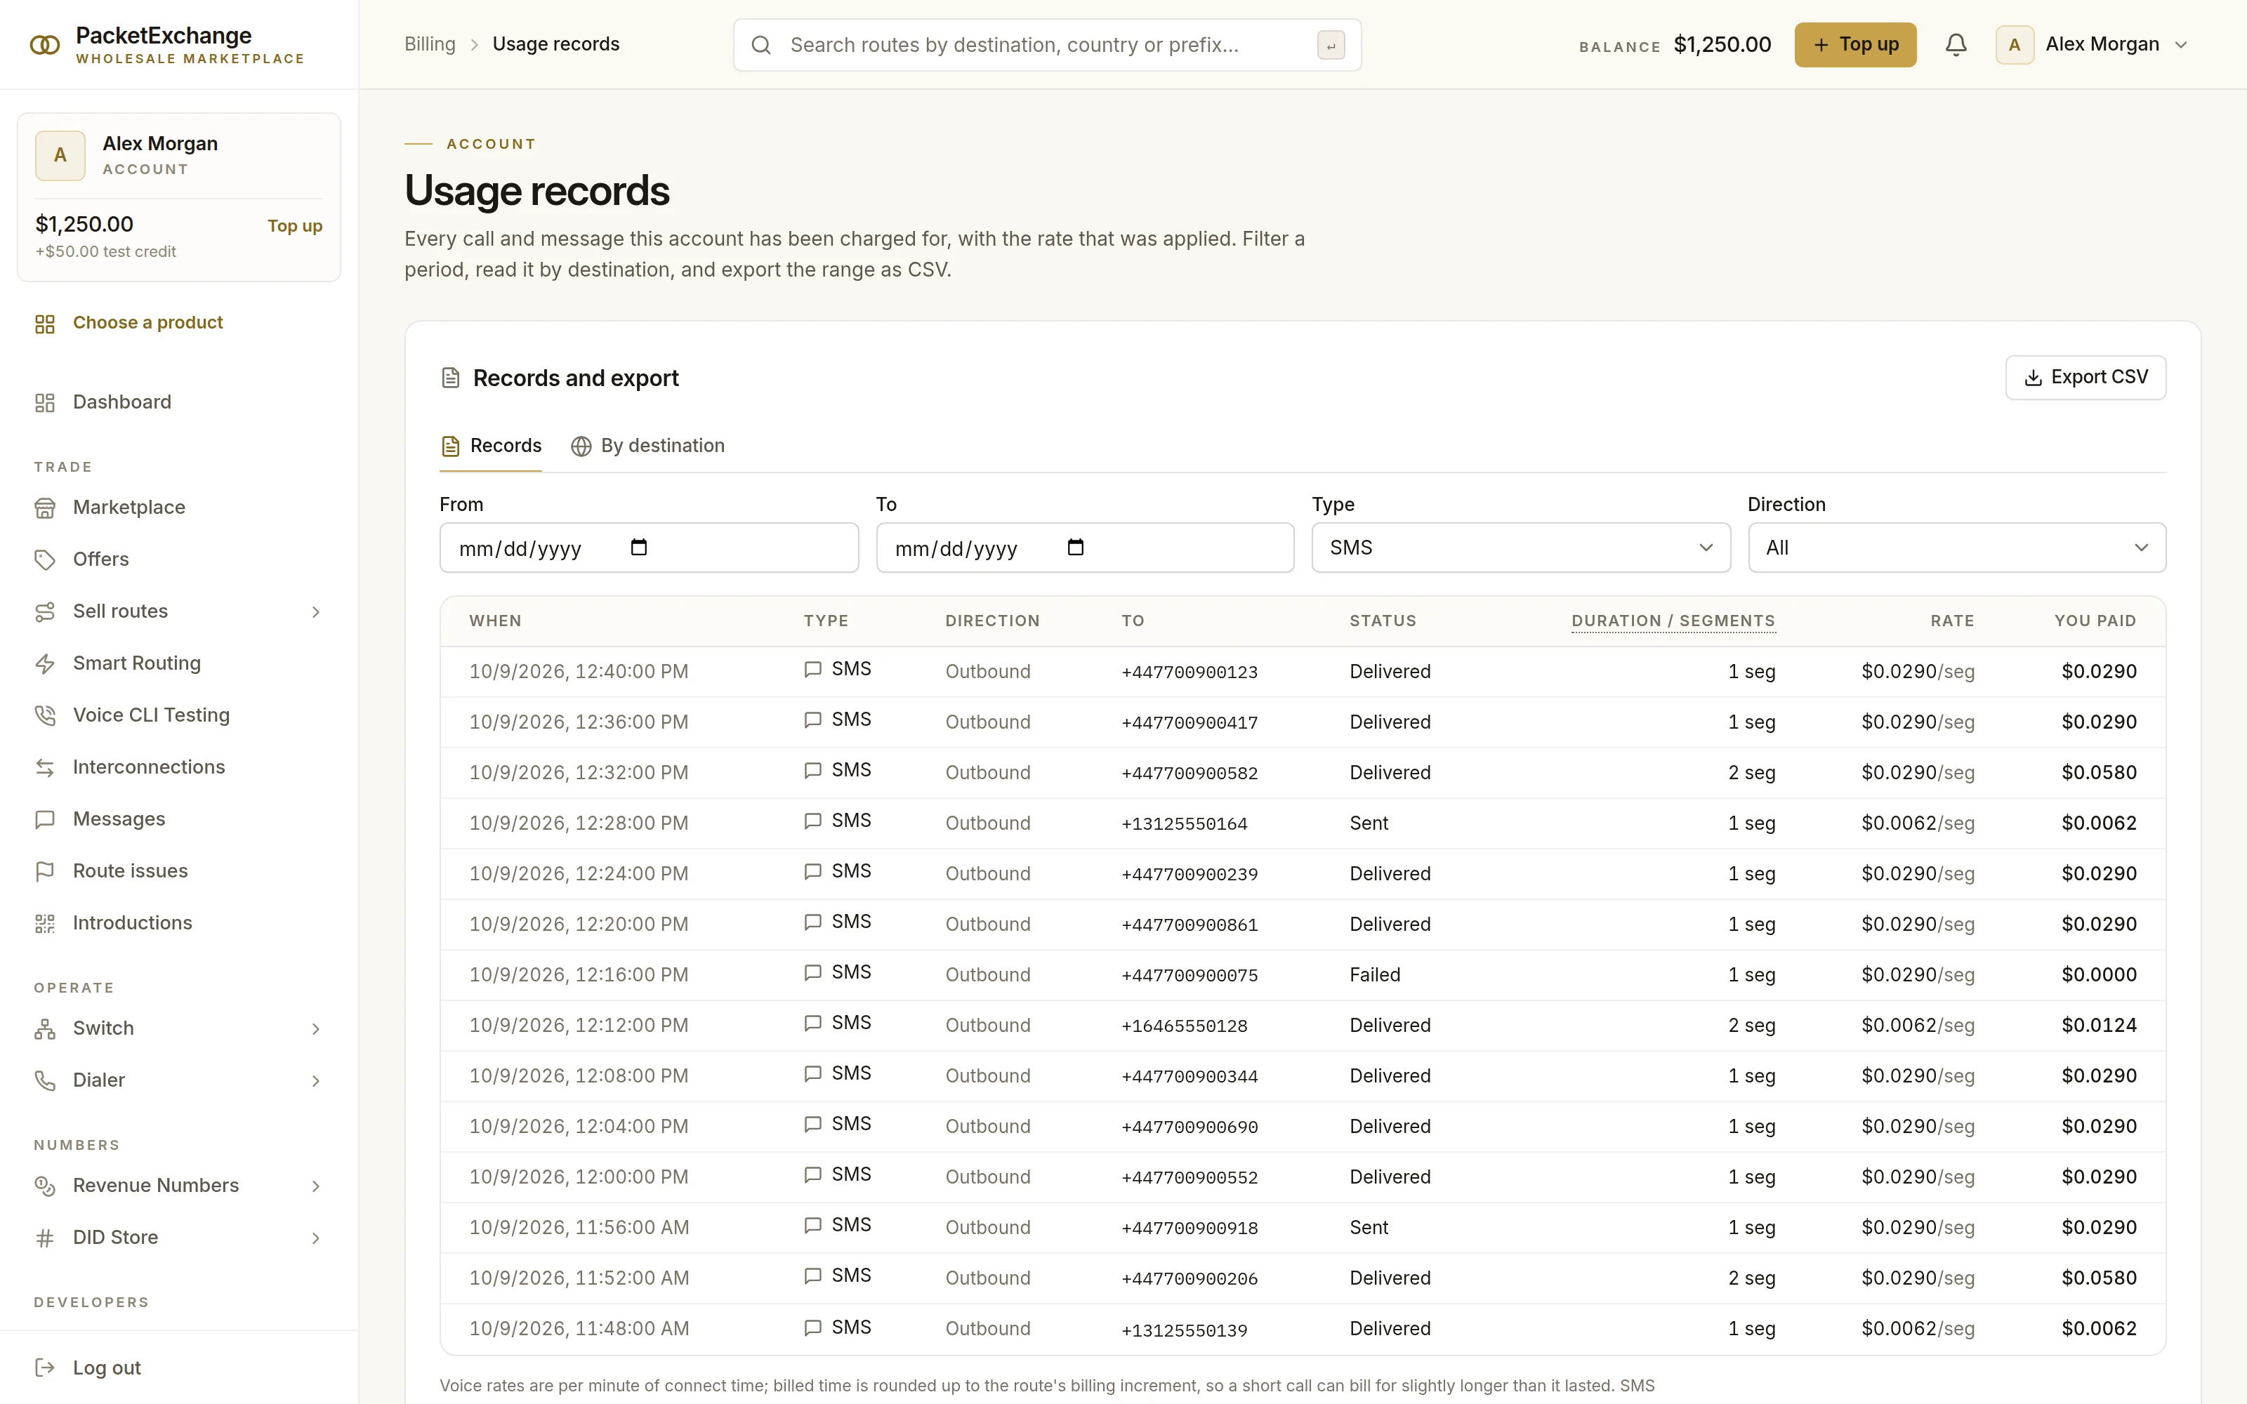Click the Offers tag icon
Image resolution: width=2247 pixels, height=1404 pixels.
pyautogui.click(x=44, y=560)
